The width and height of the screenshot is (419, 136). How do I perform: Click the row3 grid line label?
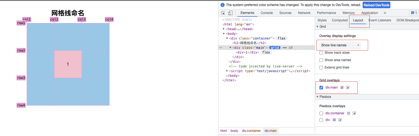21,78
